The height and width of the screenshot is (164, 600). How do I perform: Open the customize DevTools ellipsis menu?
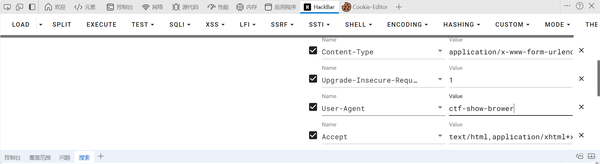pos(567,6)
